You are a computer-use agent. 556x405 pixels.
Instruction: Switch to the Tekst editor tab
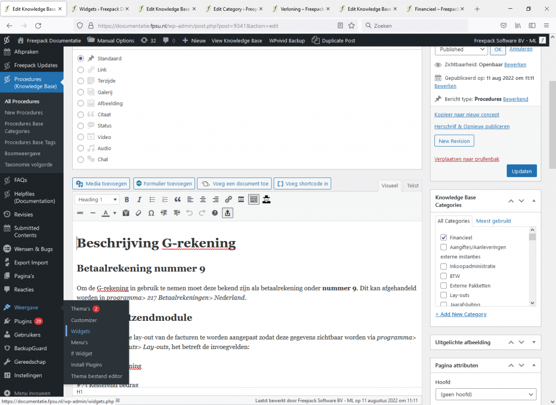(413, 186)
